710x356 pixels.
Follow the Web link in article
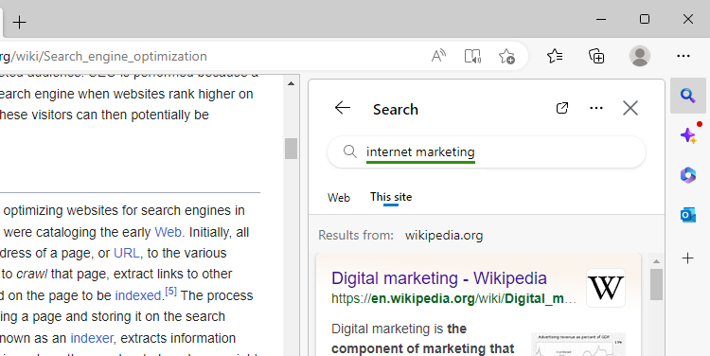[168, 232]
